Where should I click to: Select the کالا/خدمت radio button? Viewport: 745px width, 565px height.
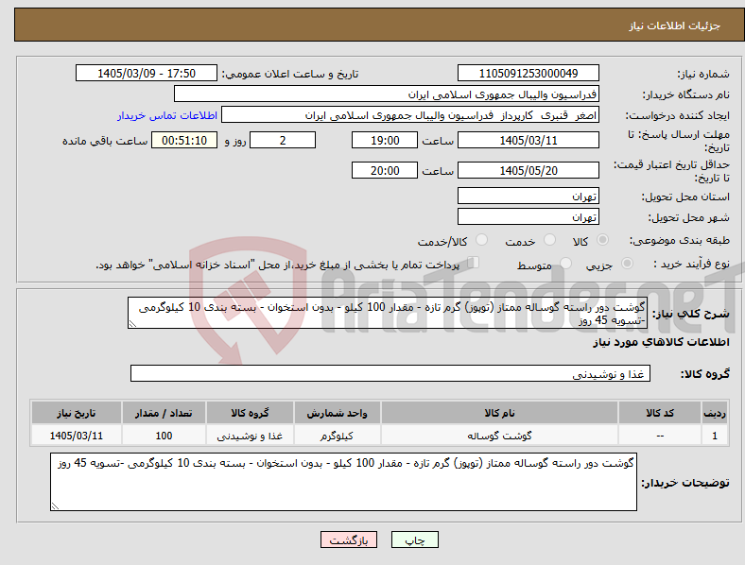click(x=482, y=240)
